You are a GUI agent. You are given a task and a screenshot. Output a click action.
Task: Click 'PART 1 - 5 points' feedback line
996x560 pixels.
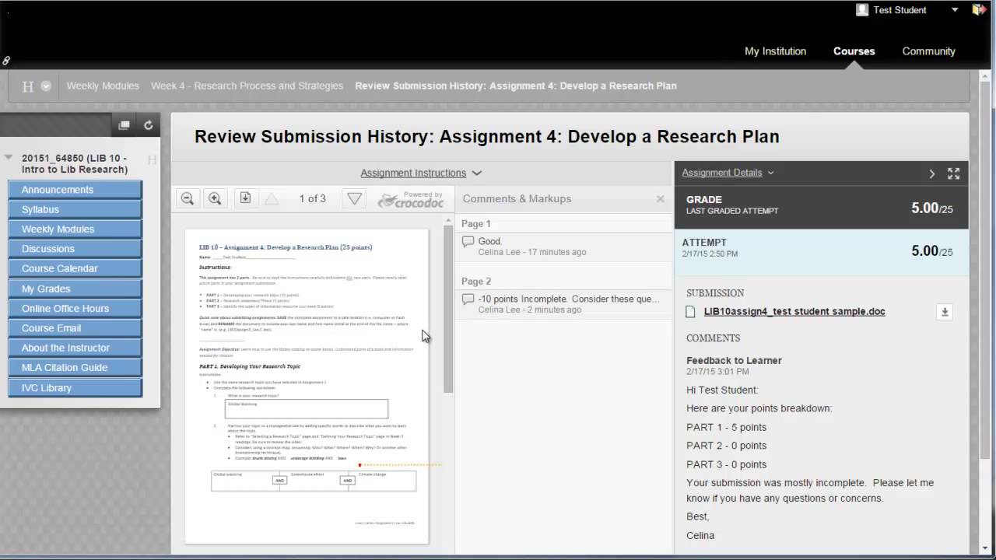726,427
